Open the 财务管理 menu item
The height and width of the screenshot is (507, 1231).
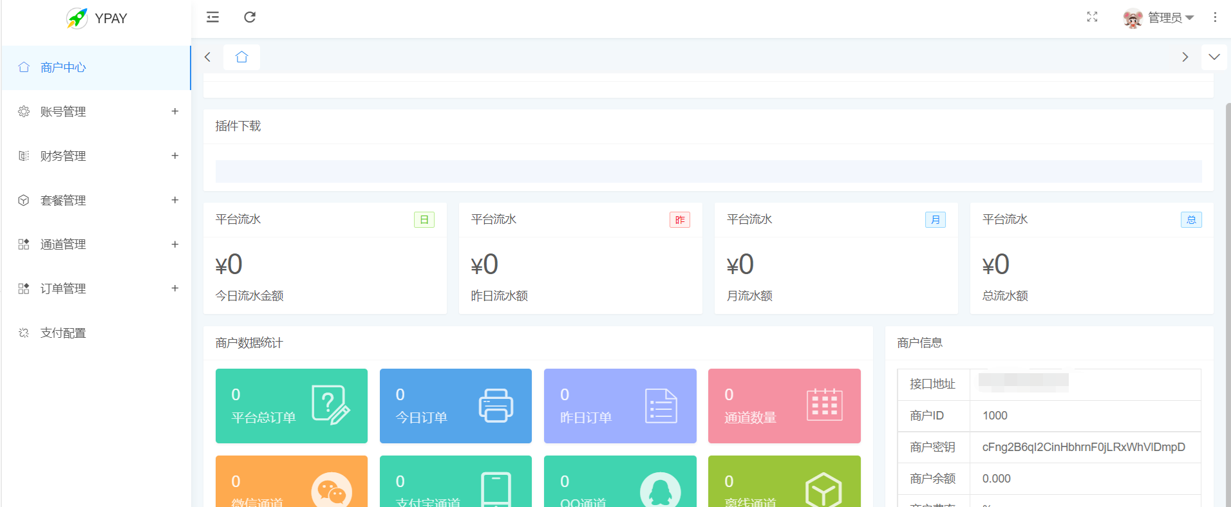point(96,156)
